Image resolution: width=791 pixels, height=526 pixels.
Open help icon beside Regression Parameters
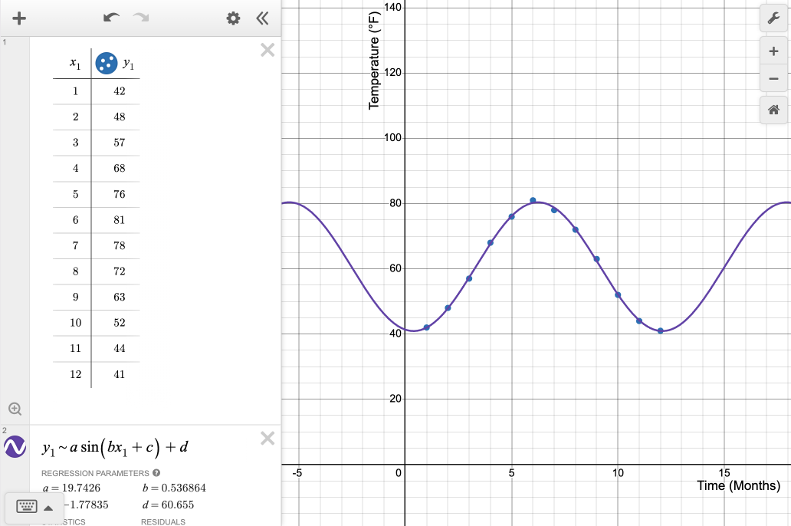pyautogui.click(x=156, y=473)
